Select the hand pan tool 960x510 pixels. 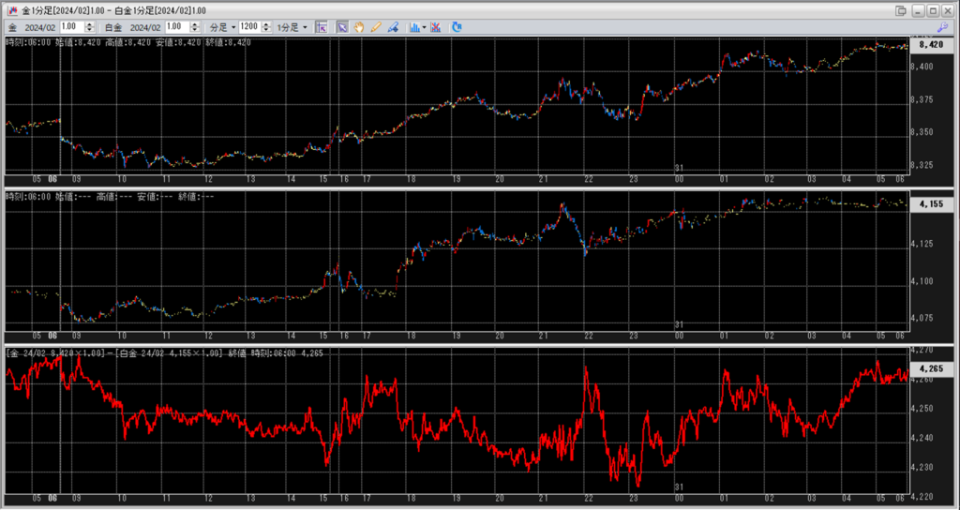coord(359,27)
